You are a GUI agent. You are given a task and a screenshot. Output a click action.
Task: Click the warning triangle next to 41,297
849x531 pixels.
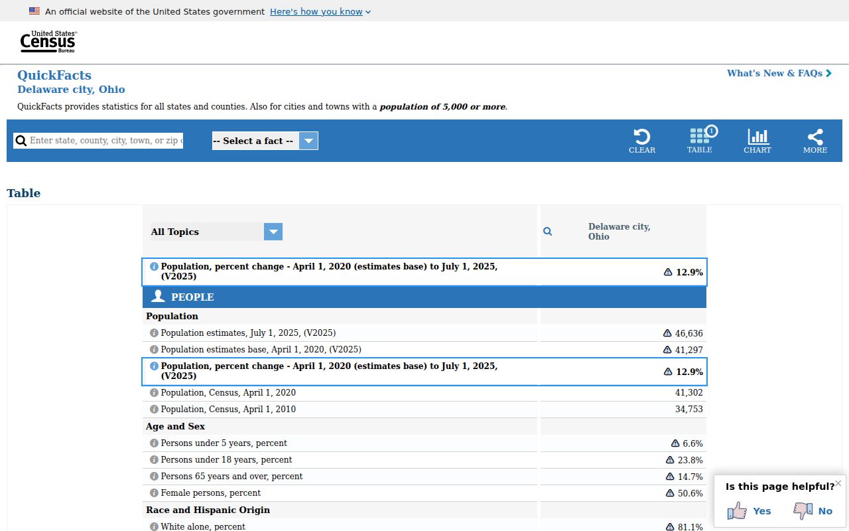[x=667, y=350]
